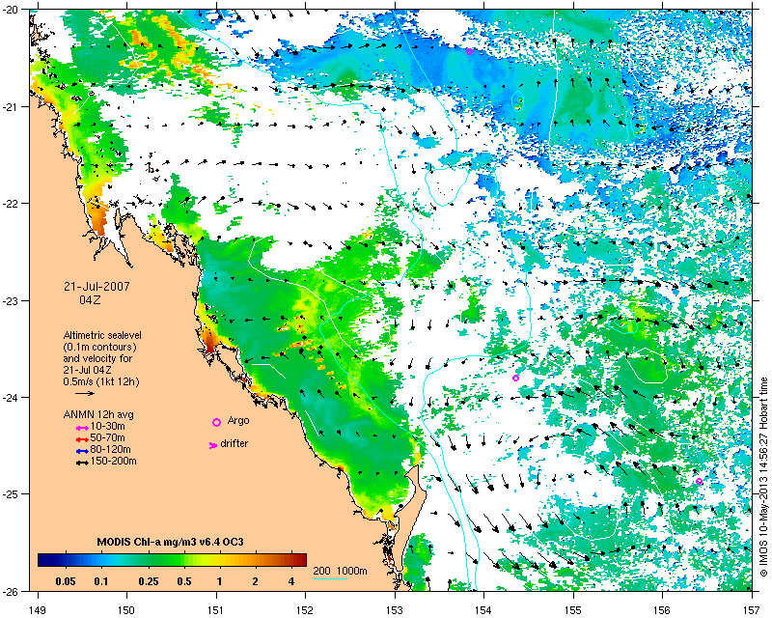Image resolution: width=772 pixels, height=618 pixels.
Task: Click the 0.5m/s reference velocity arrow
Action: [85, 393]
